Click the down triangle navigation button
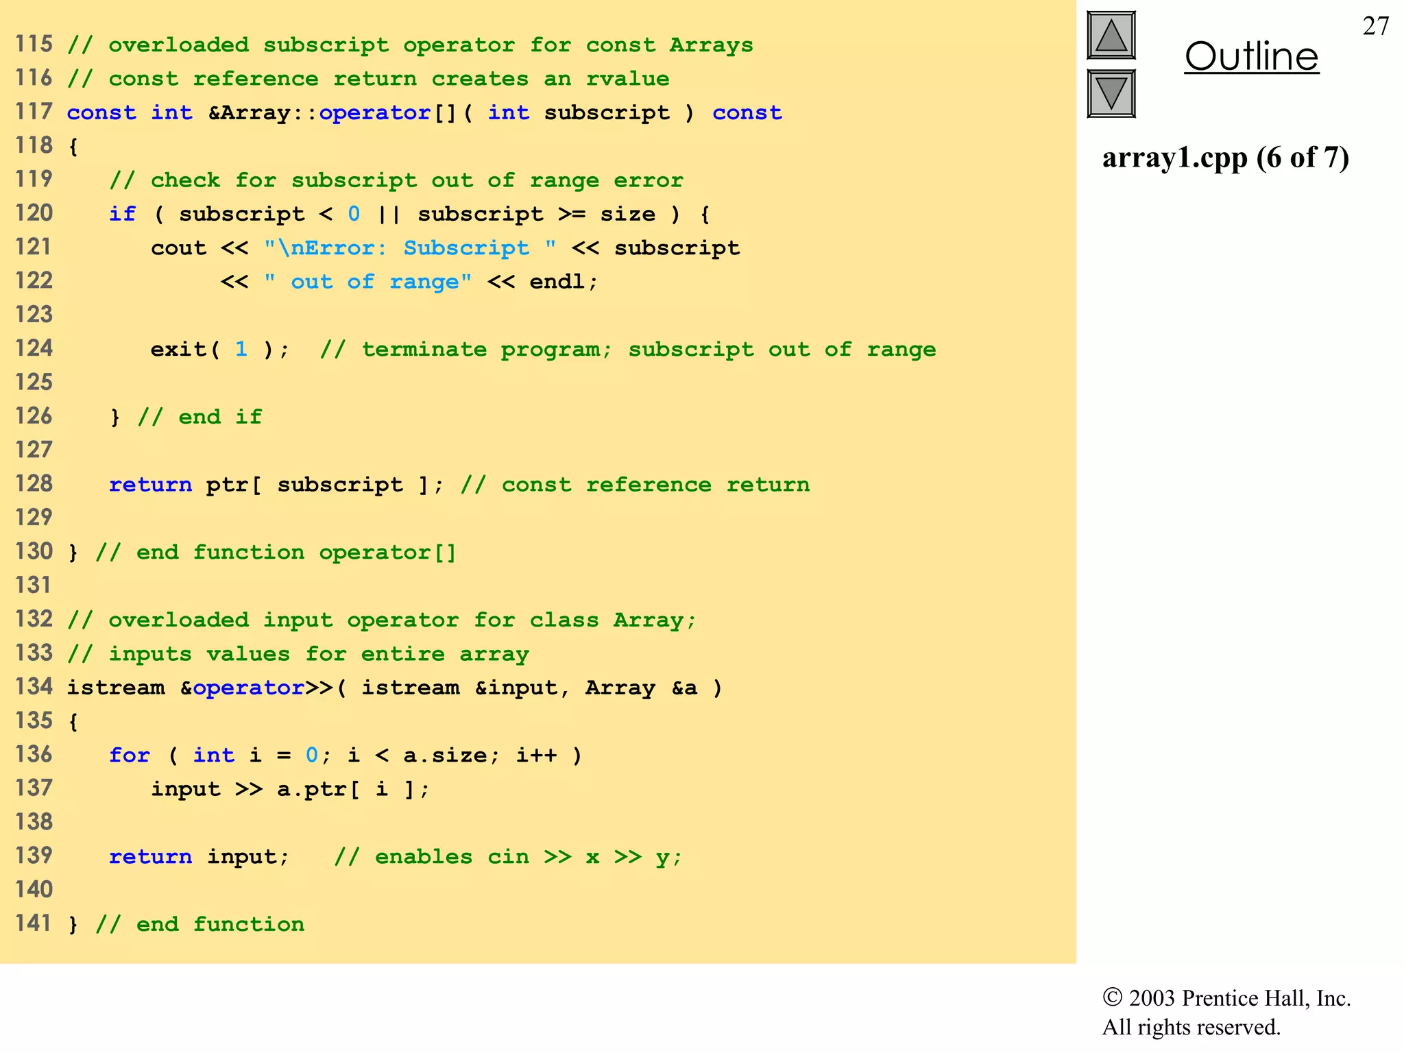Screen dimensions: 1404x1053 1111,94
